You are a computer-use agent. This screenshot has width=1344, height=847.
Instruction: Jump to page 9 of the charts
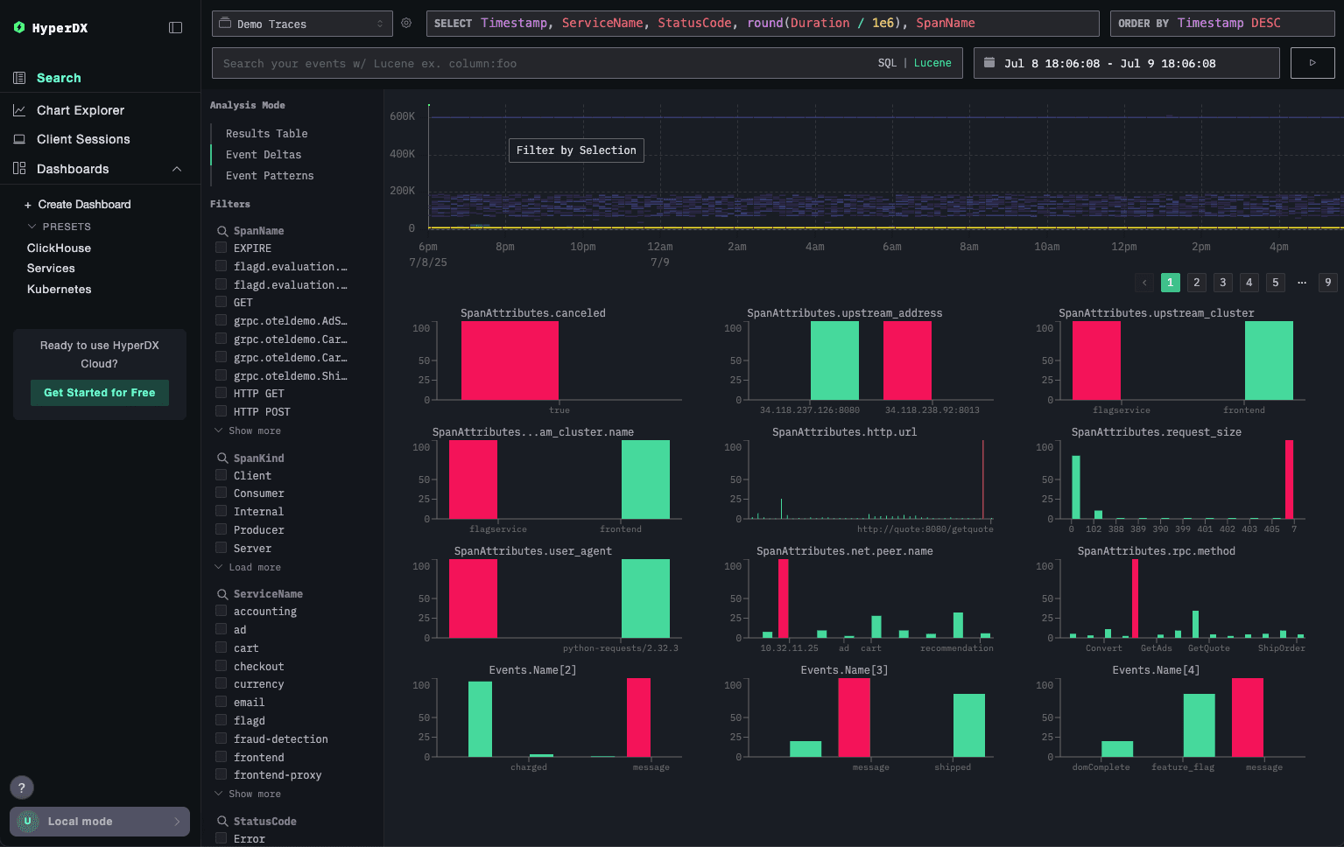1328,283
